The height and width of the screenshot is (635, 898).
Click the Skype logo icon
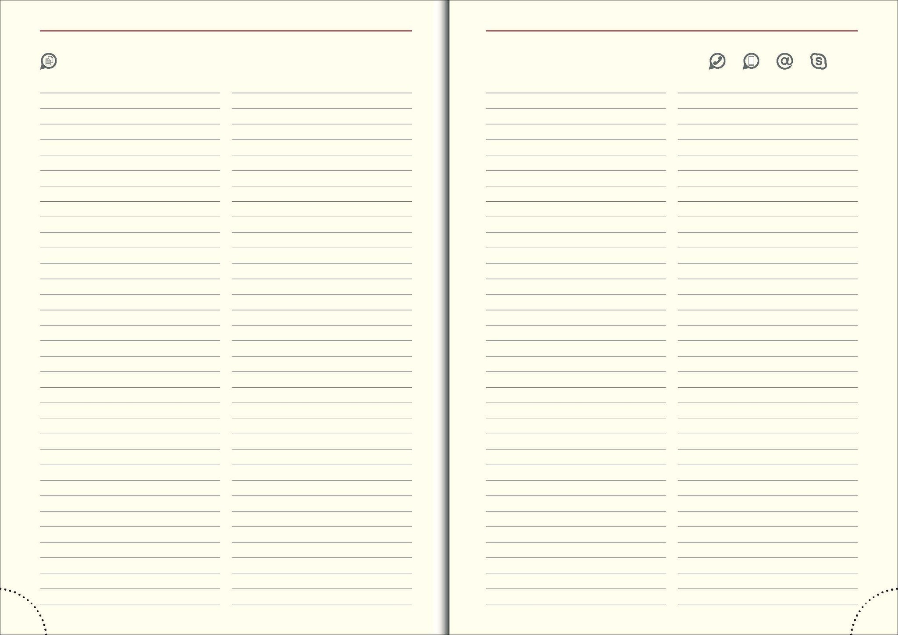819,61
